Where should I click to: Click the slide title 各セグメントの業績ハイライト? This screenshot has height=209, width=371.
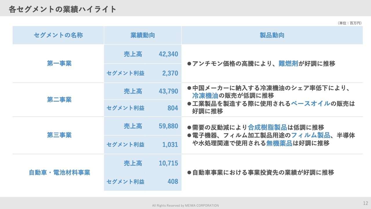click(62, 9)
